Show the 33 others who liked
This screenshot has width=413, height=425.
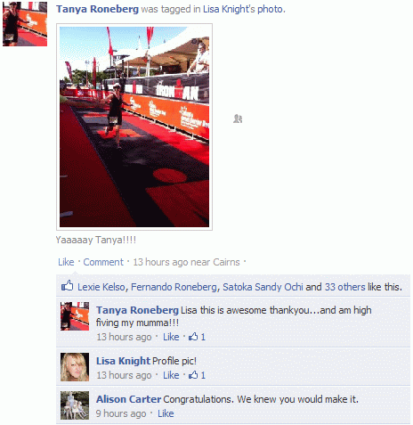pyautogui.click(x=345, y=287)
